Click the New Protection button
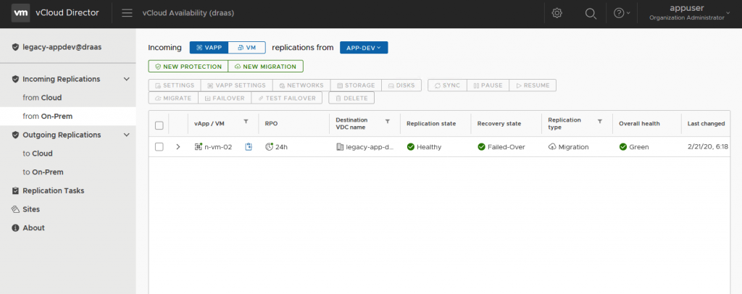742x294 pixels. pos(188,66)
